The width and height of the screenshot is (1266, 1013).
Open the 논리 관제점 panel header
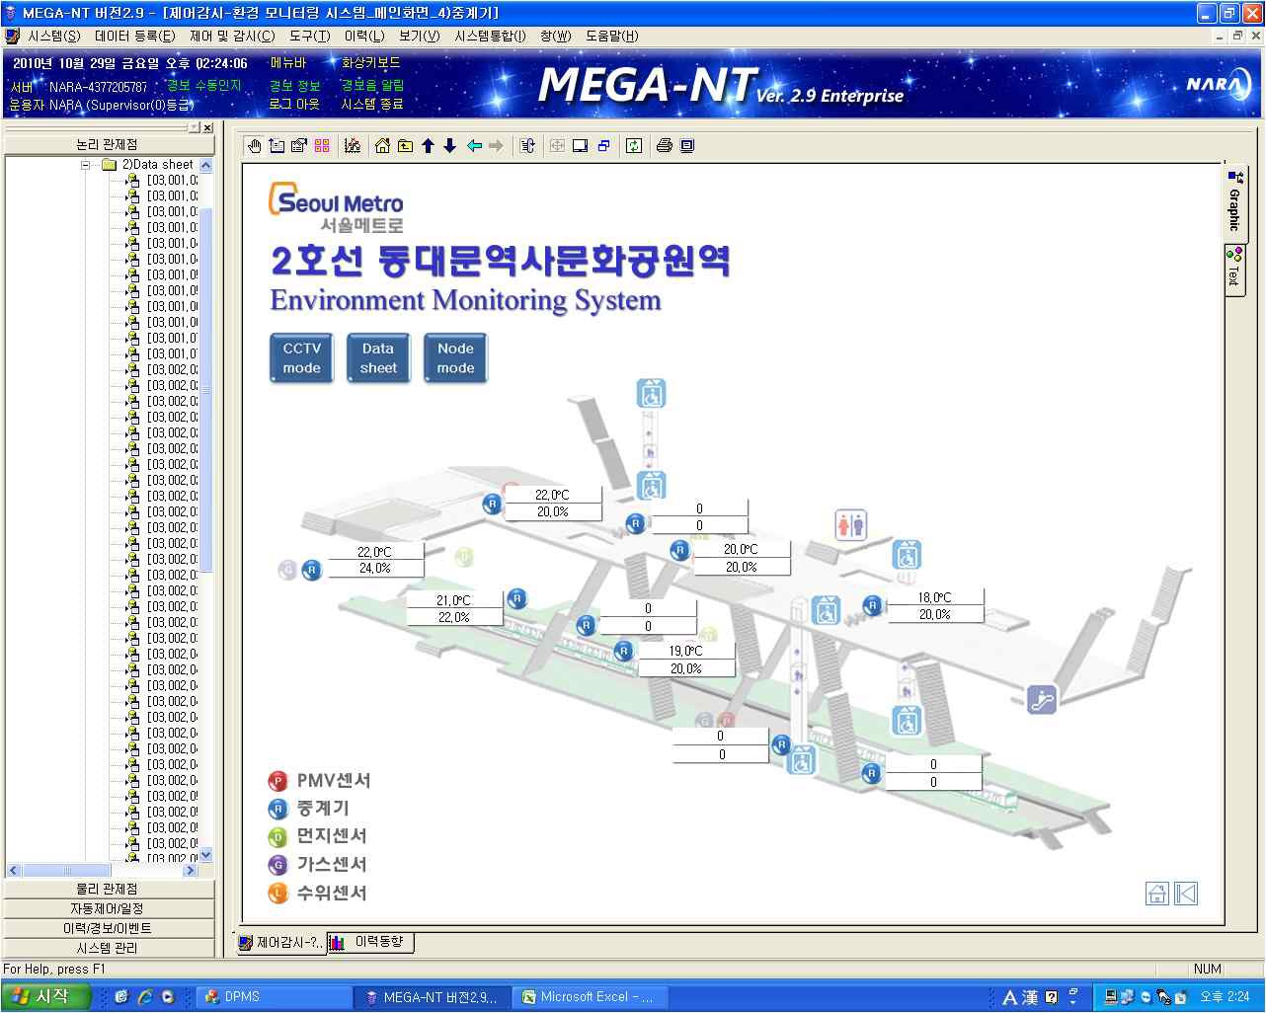coord(107,144)
